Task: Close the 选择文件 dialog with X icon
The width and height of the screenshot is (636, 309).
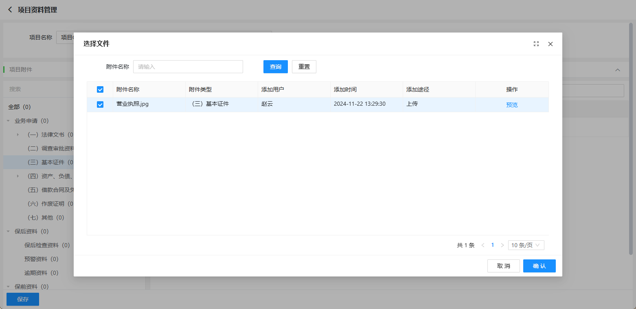Action: pyautogui.click(x=550, y=44)
